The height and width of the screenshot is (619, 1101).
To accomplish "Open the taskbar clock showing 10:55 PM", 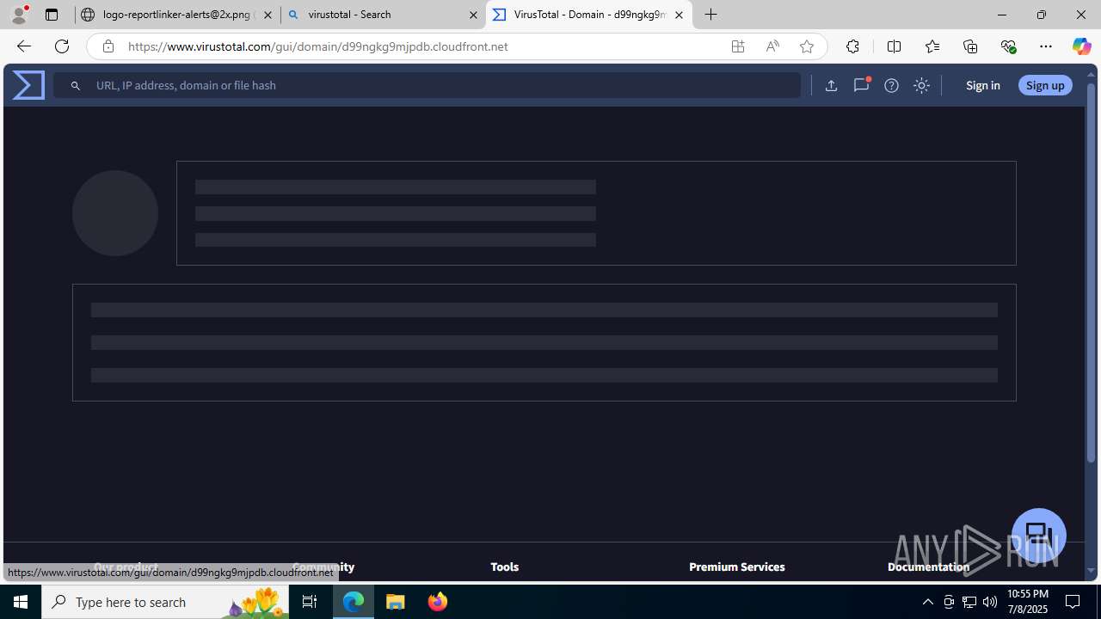I will pos(1027,602).
